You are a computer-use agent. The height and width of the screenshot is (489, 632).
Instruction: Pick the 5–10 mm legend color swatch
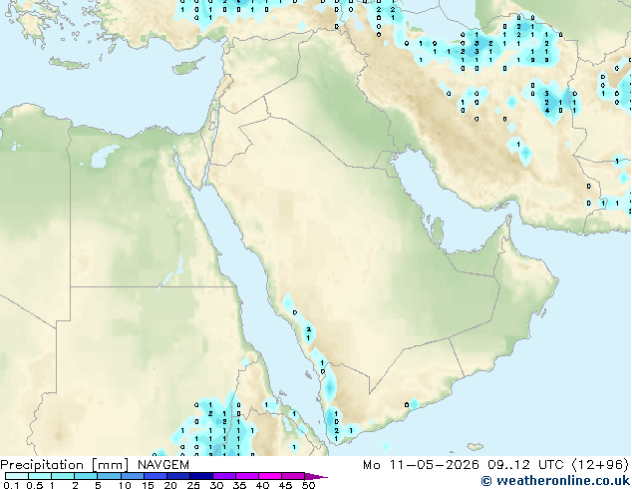[109, 476]
